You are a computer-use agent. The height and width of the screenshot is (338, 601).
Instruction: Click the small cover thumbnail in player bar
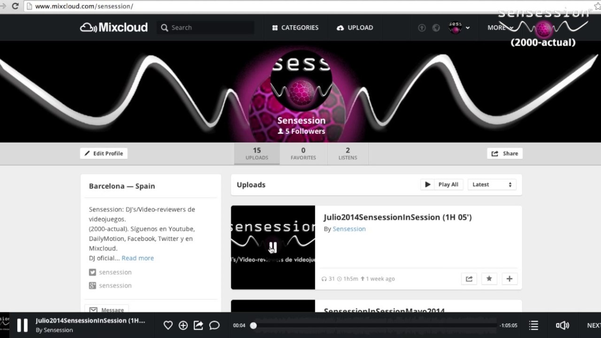pos(5,325)
